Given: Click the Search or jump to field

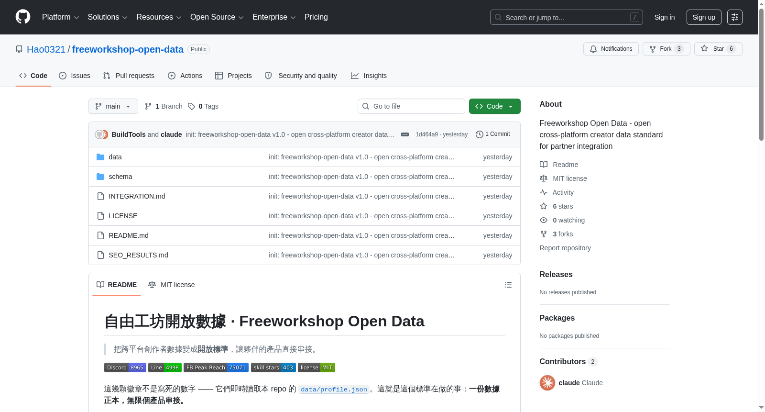Looking at the screenshot, I should point(567,17).
